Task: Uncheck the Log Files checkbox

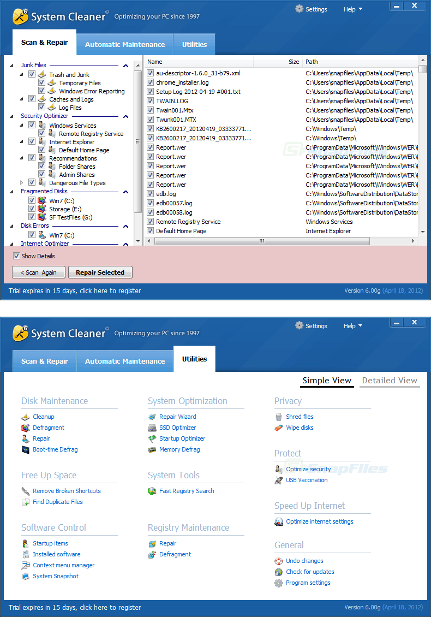Action: point(41,107)
